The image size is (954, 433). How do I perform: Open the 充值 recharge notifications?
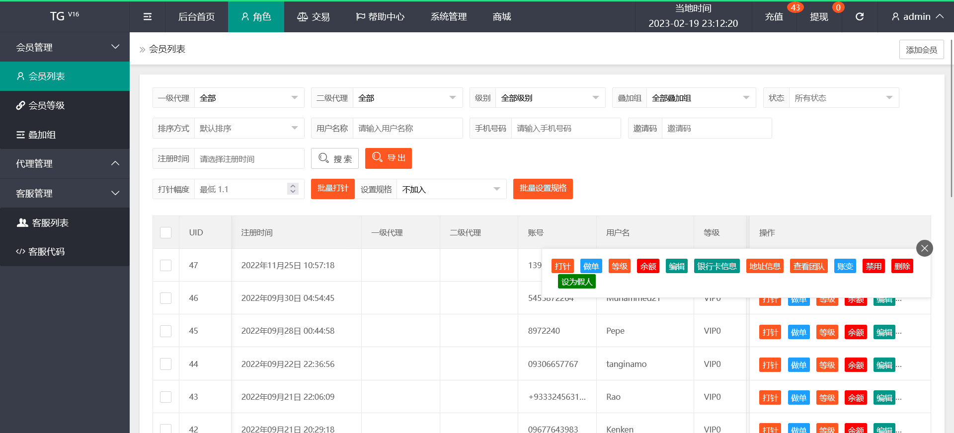774,17
